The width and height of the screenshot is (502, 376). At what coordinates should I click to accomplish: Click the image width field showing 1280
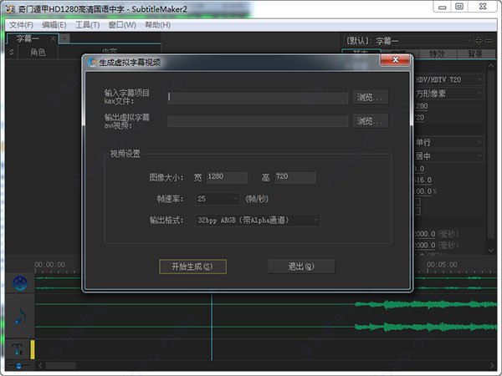coord(227,177)
